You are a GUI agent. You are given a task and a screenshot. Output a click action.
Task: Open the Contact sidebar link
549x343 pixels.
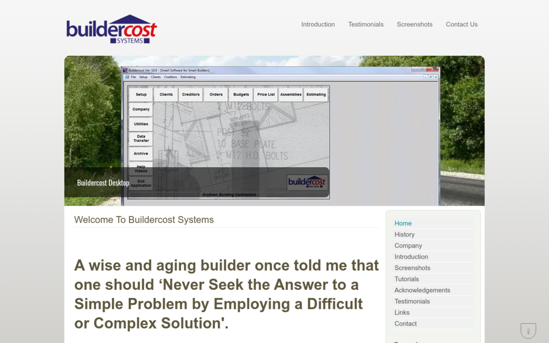tap(405, 324)
